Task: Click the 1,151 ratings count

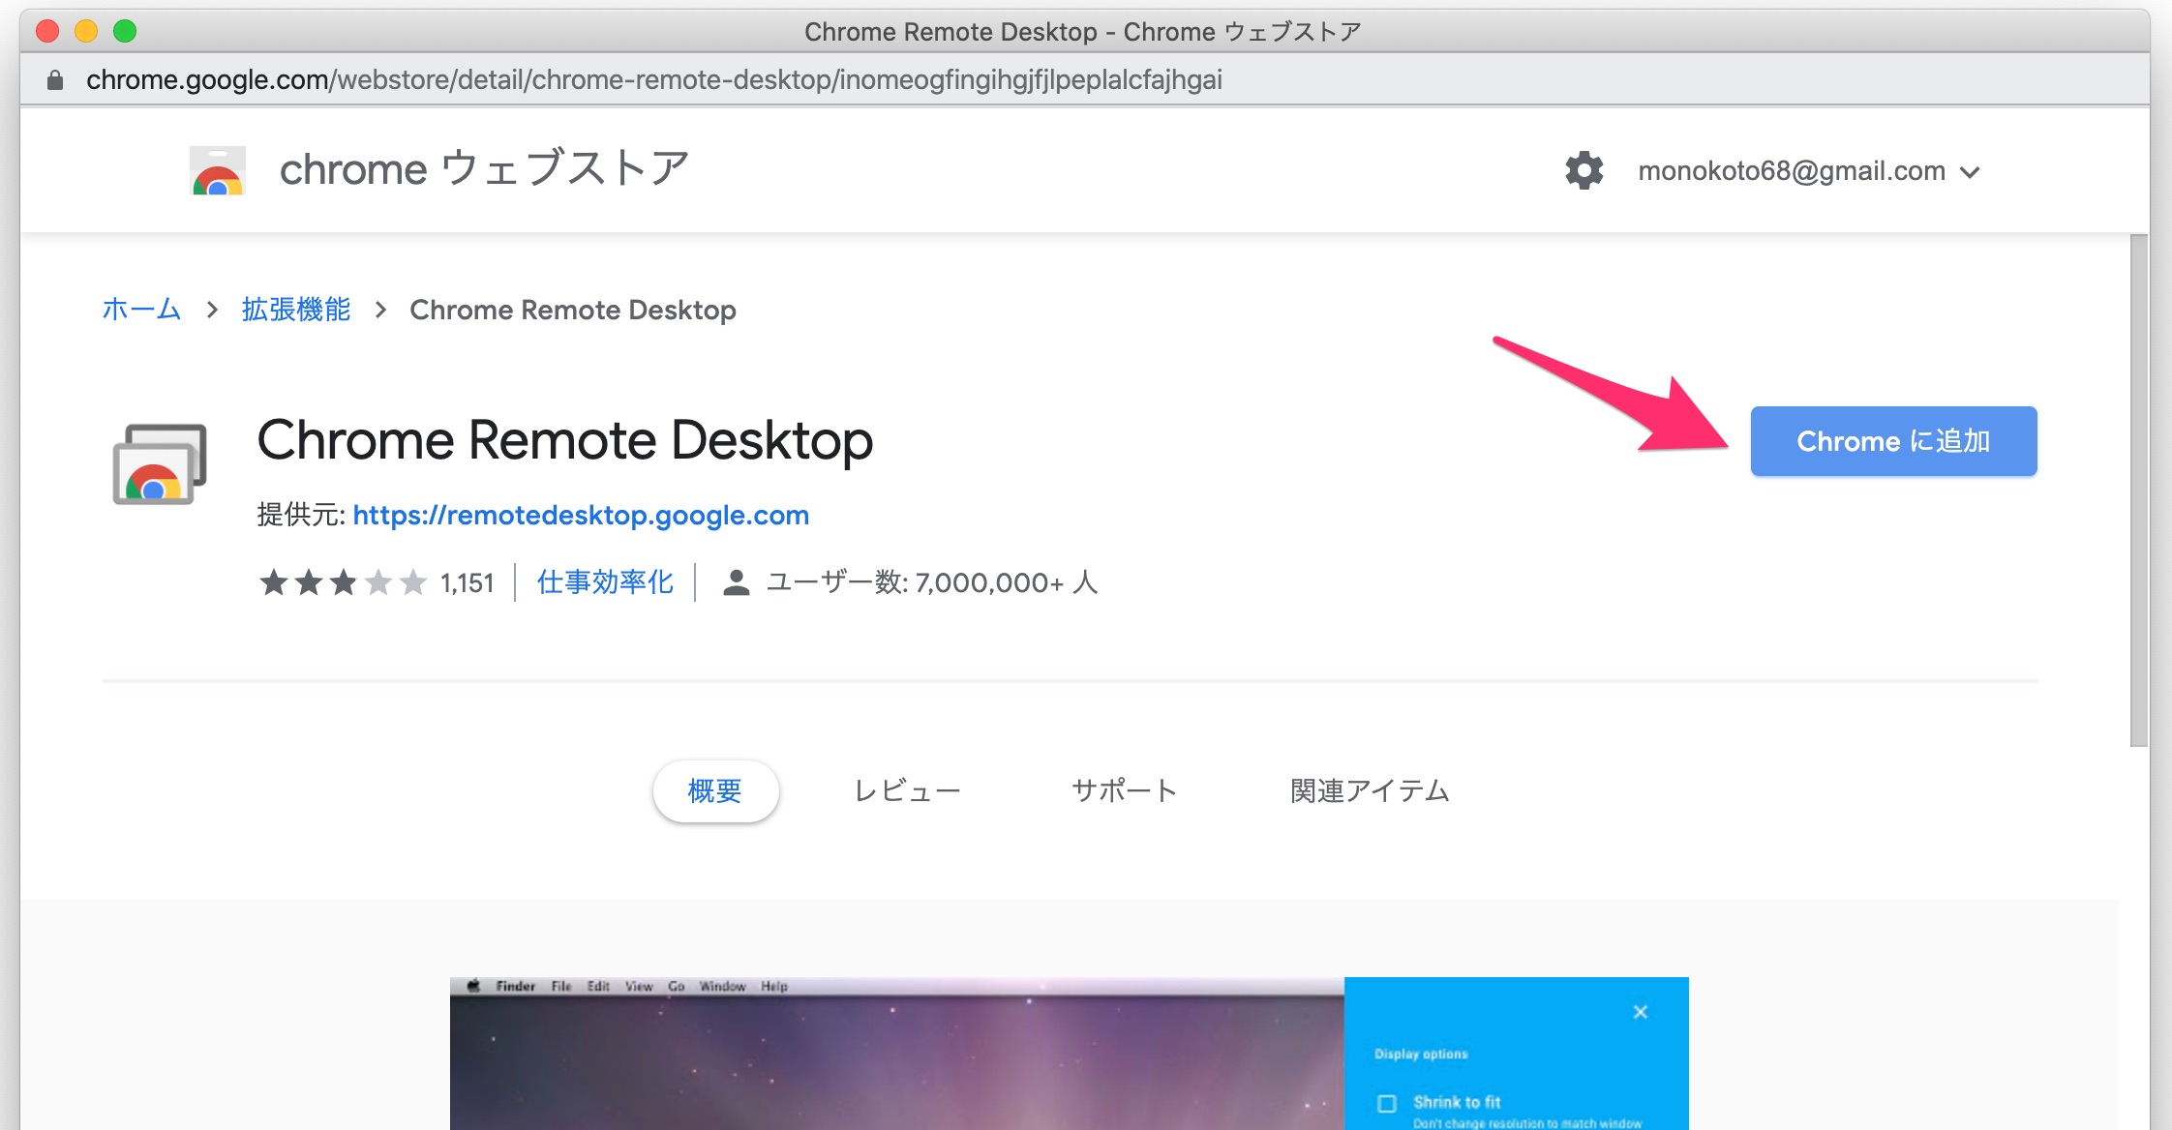Action: tap(467, 582)
